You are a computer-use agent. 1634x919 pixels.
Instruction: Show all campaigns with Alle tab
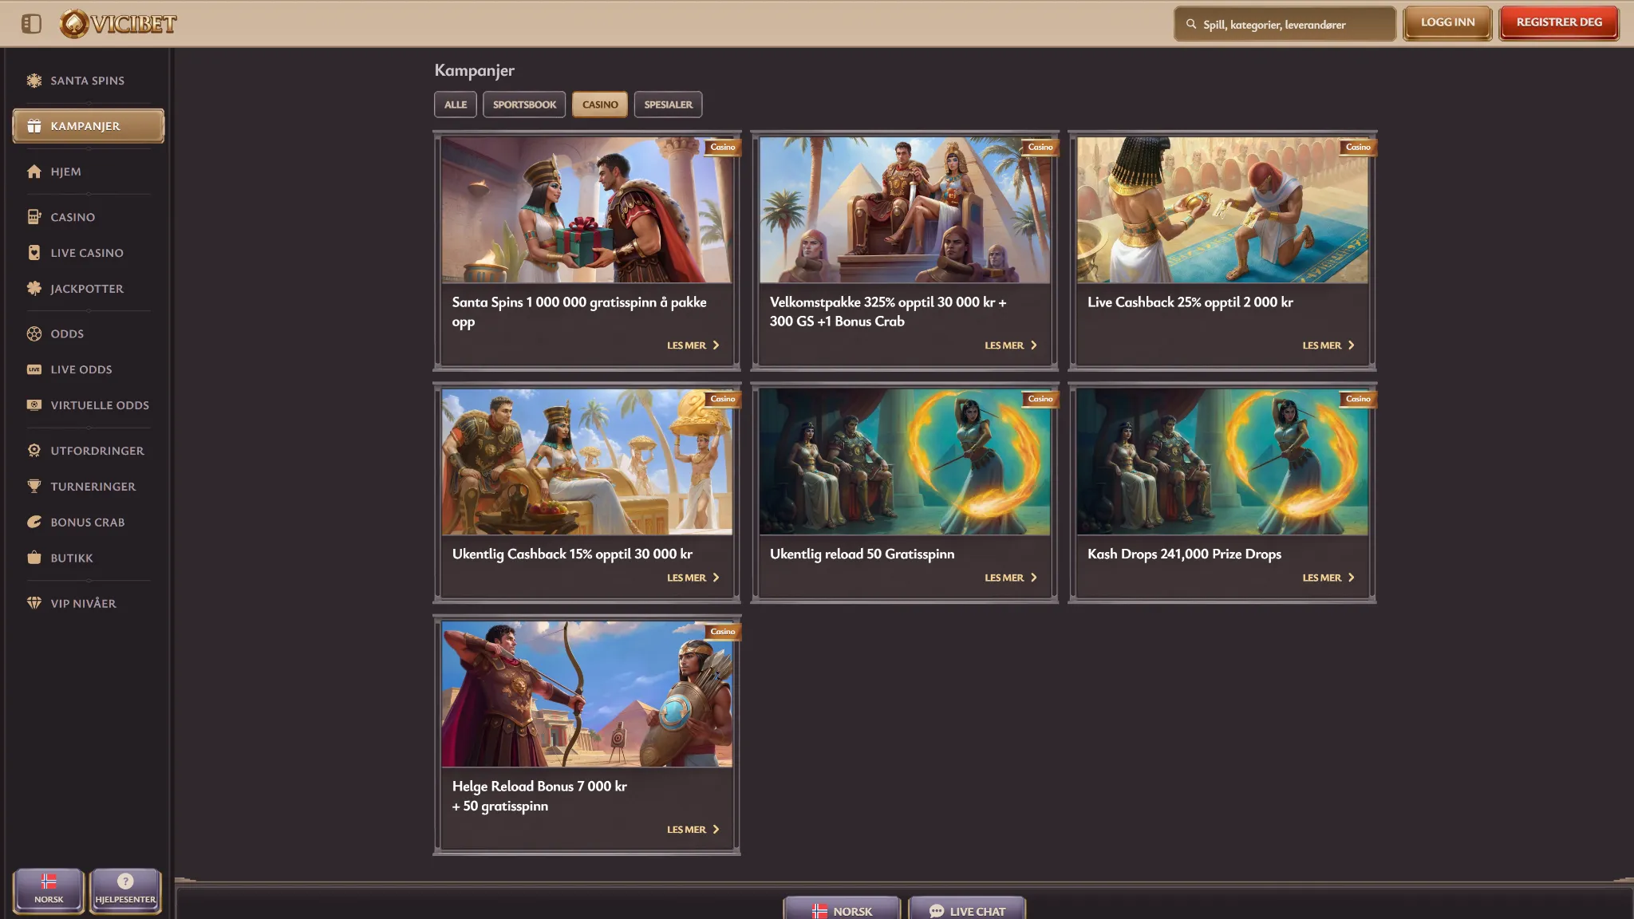click(456, 105)
